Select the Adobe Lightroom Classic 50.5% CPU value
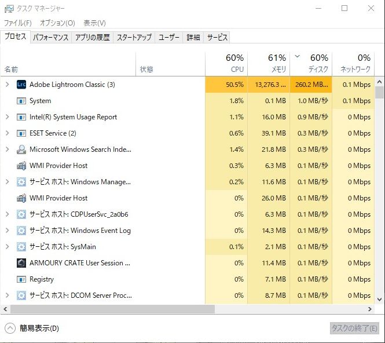Image resolution: width=385 pixels, height=343 pixels. pos(234,85)
